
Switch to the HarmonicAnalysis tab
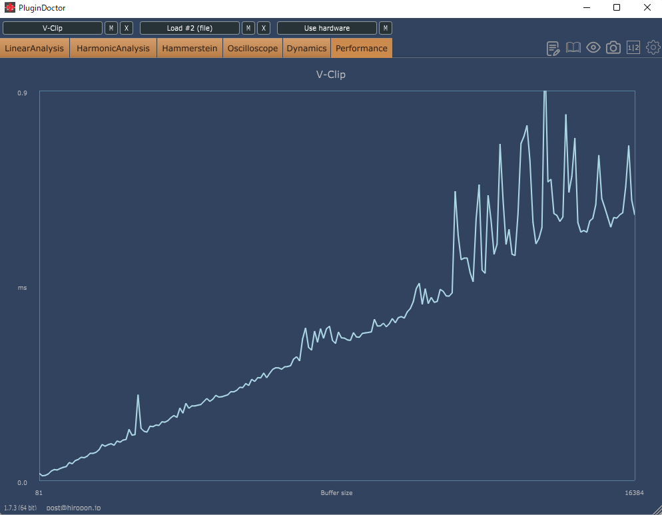tap(113, 48)
